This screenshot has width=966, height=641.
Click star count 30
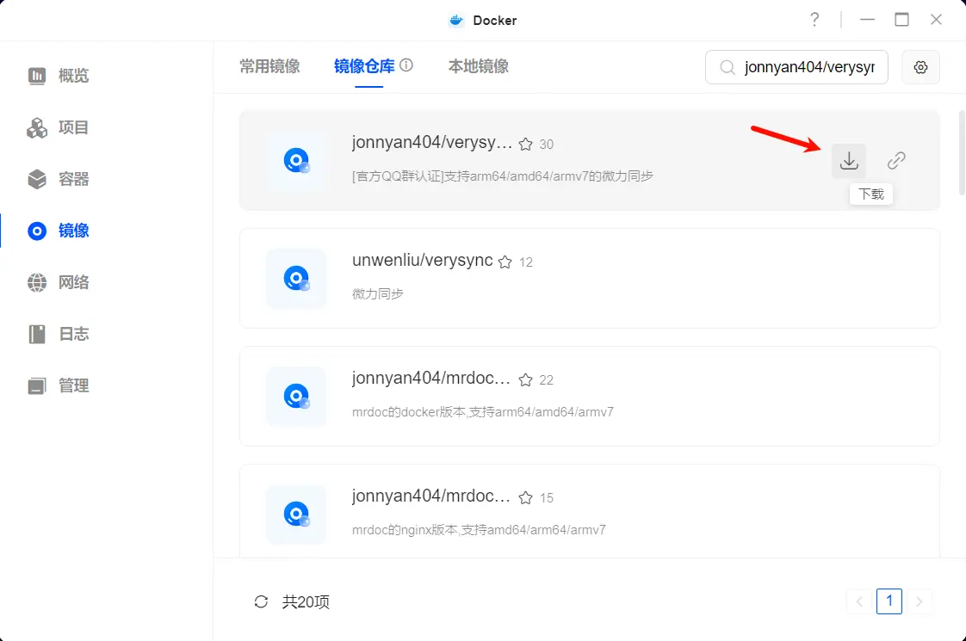(x=547, y=145)
